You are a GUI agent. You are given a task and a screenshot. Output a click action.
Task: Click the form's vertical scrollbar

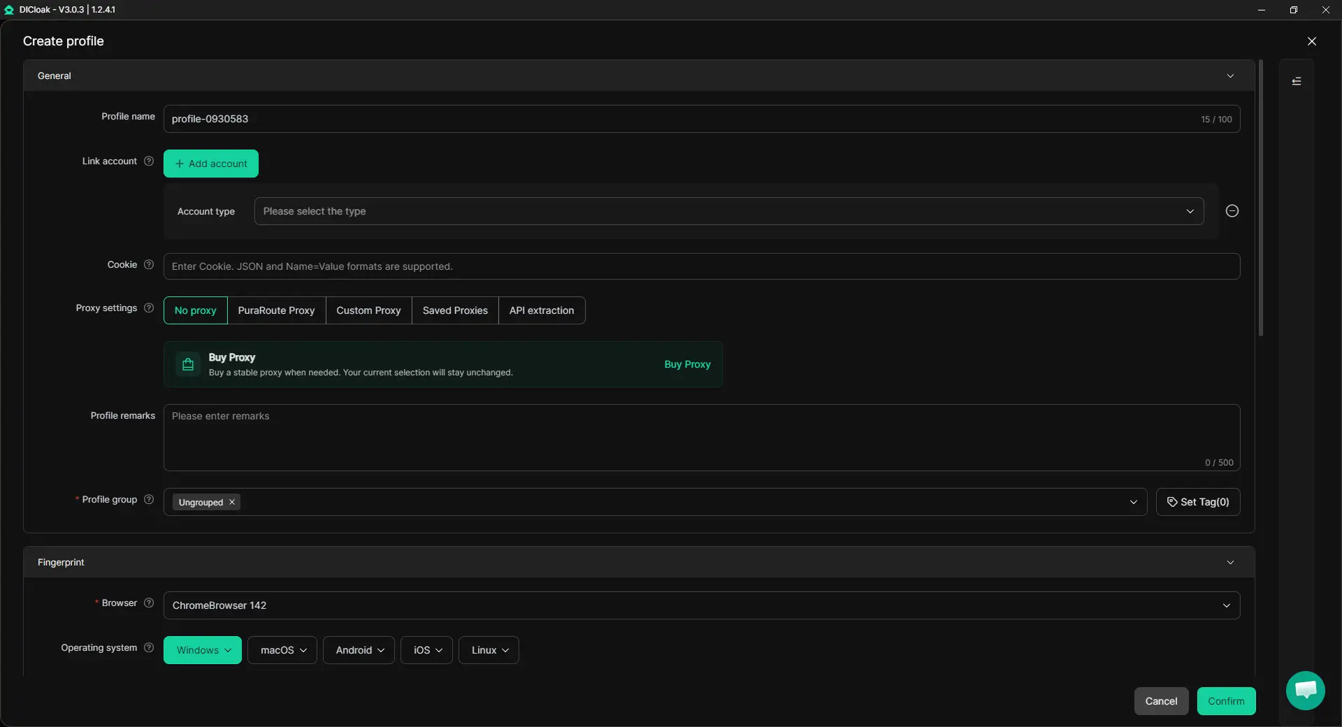click(x=1261, y=198)
